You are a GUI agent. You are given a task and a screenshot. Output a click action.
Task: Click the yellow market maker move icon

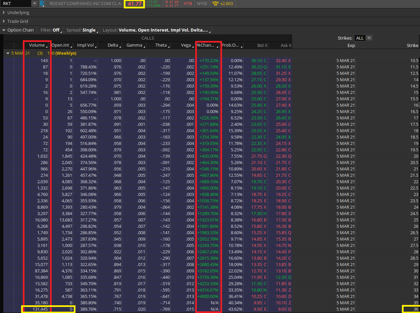pos(215,4)
